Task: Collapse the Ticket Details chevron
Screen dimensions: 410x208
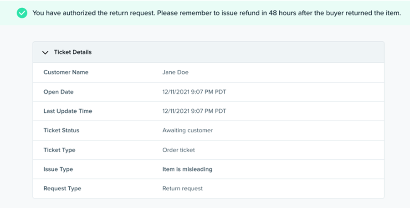Action: point(45,52)
